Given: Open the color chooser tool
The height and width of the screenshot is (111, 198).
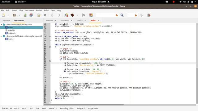Looking at the screenshot, I should point(91,15).
